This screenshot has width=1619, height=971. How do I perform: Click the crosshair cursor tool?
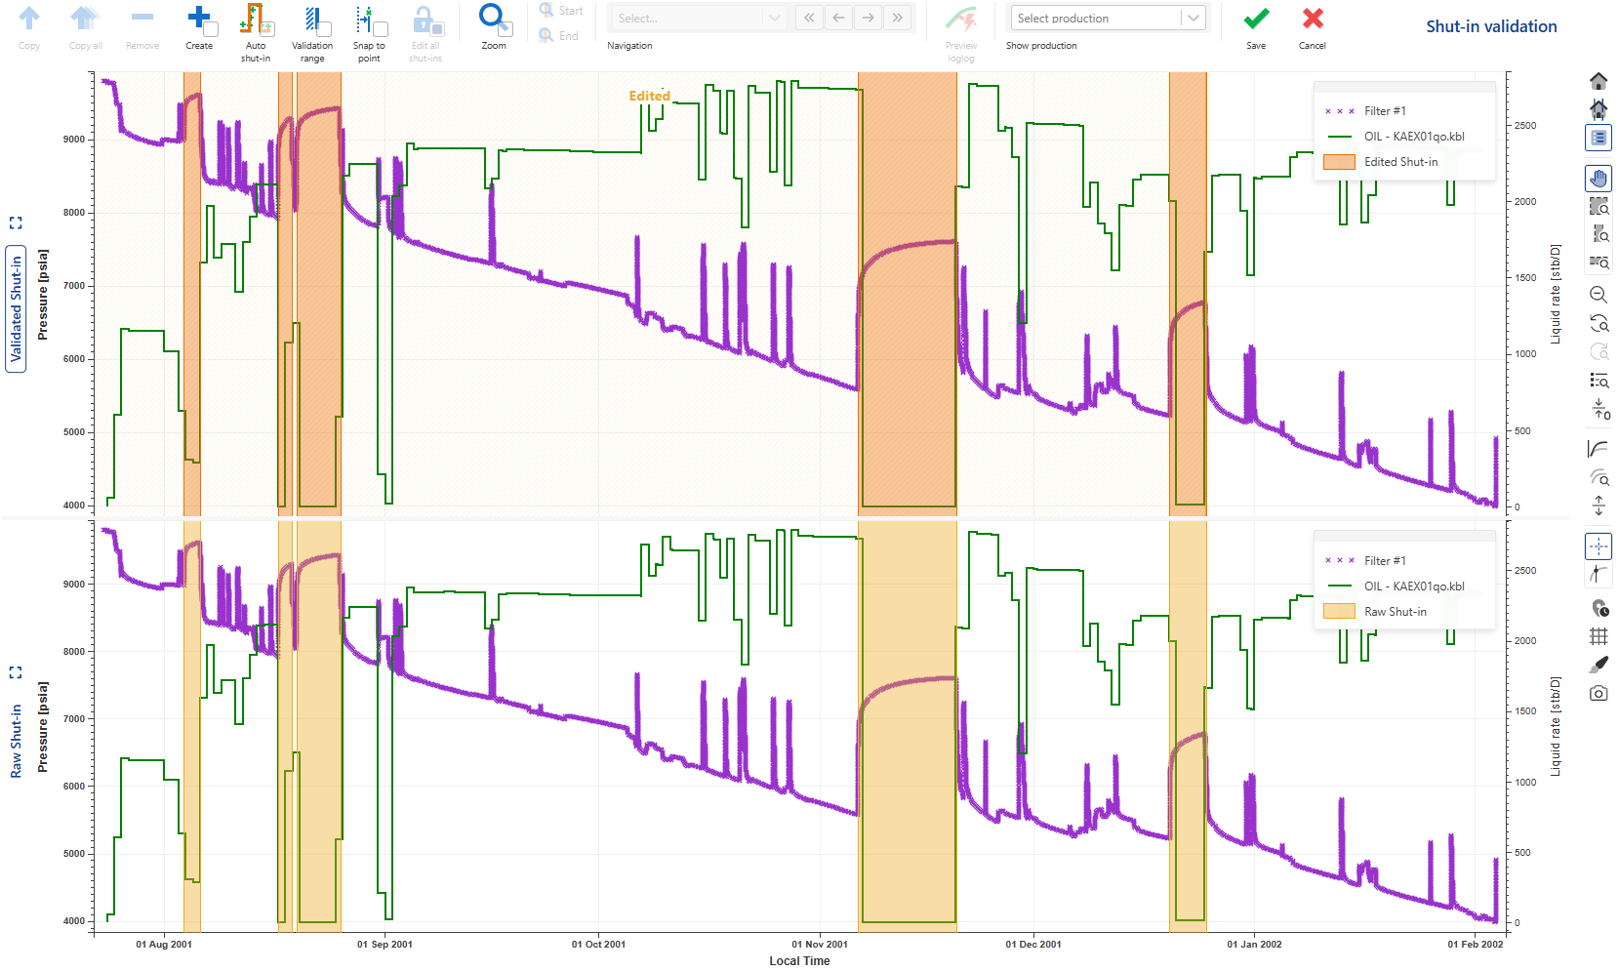pyautogui.click(x=1599, y=546)
